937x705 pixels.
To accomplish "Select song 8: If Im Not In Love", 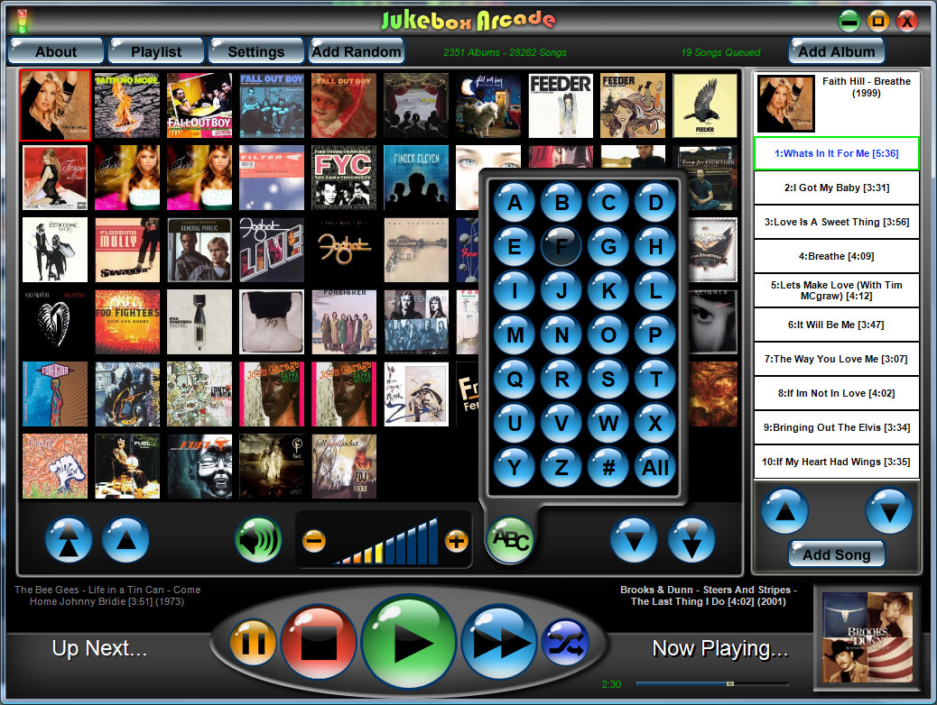I will pos(837,393).
